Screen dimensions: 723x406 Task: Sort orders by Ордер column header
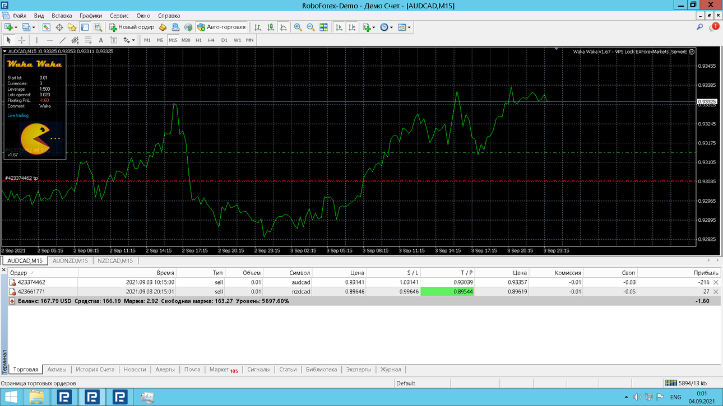click(x=43, y=273)
